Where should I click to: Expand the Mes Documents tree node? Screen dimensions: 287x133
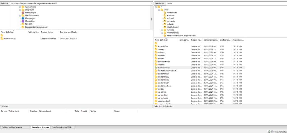click(x=20, y=16)
